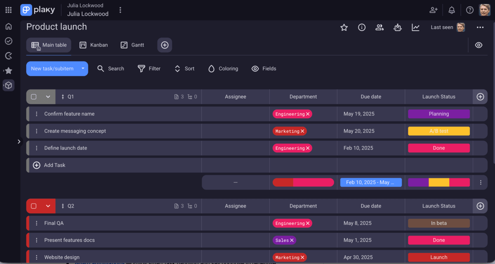Open the board activity chart icon
The height and width of the screenshot is (264, 495).
tap(415, 27)
